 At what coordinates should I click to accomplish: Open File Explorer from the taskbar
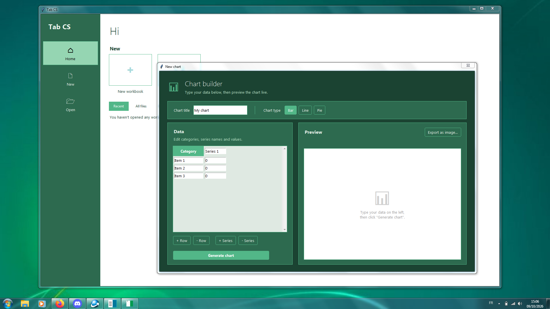(25, 304)
